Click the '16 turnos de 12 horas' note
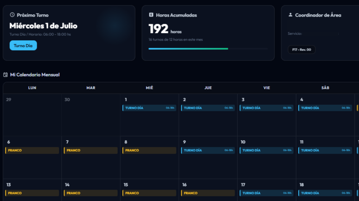 (176, 39)
